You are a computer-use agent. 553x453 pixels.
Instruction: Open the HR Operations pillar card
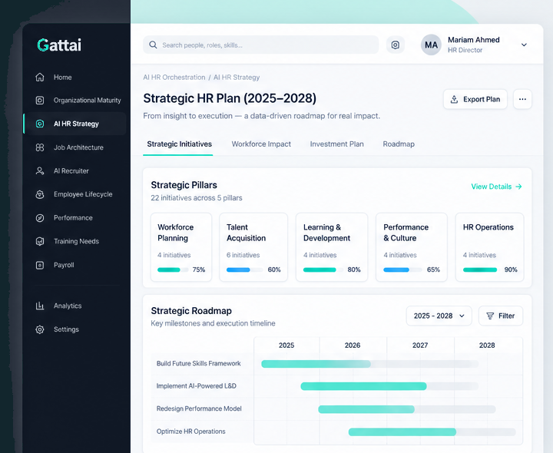pyautogui.click(x=489, y=247)
